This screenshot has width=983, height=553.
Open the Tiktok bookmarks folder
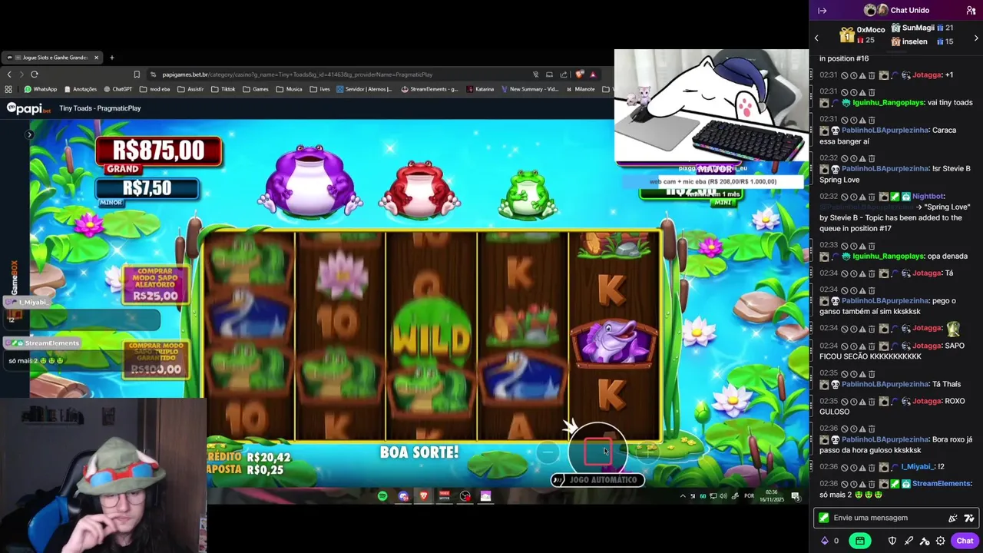[x=223, y=89]
